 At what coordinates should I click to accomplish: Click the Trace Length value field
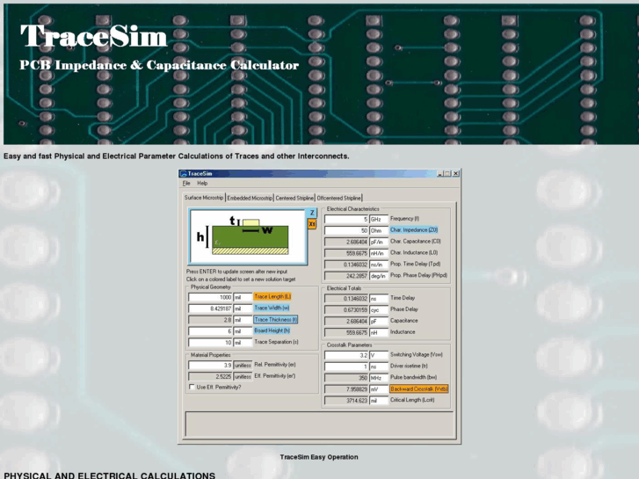(x=210, y=297)
